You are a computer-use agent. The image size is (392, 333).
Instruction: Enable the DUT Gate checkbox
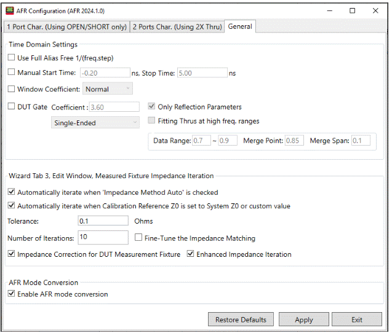[x=12, y=107]
